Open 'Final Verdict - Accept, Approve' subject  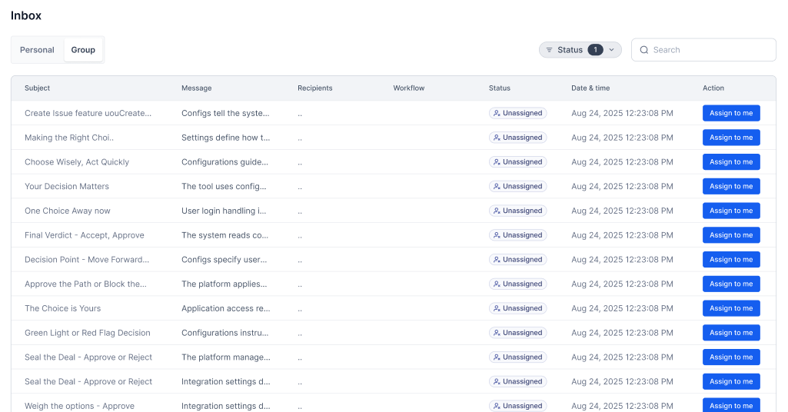[85, 235]
